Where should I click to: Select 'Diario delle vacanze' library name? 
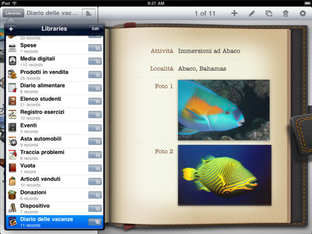(x=47, y=219)
